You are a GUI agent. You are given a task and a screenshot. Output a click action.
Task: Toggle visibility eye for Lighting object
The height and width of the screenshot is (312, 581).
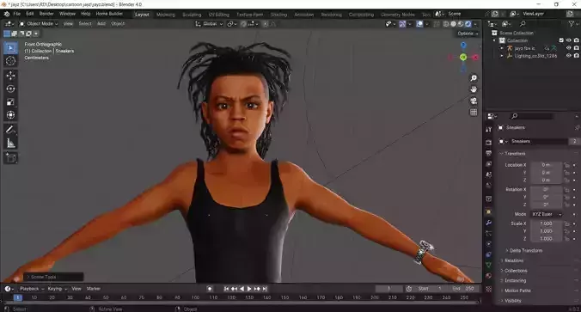569,56
